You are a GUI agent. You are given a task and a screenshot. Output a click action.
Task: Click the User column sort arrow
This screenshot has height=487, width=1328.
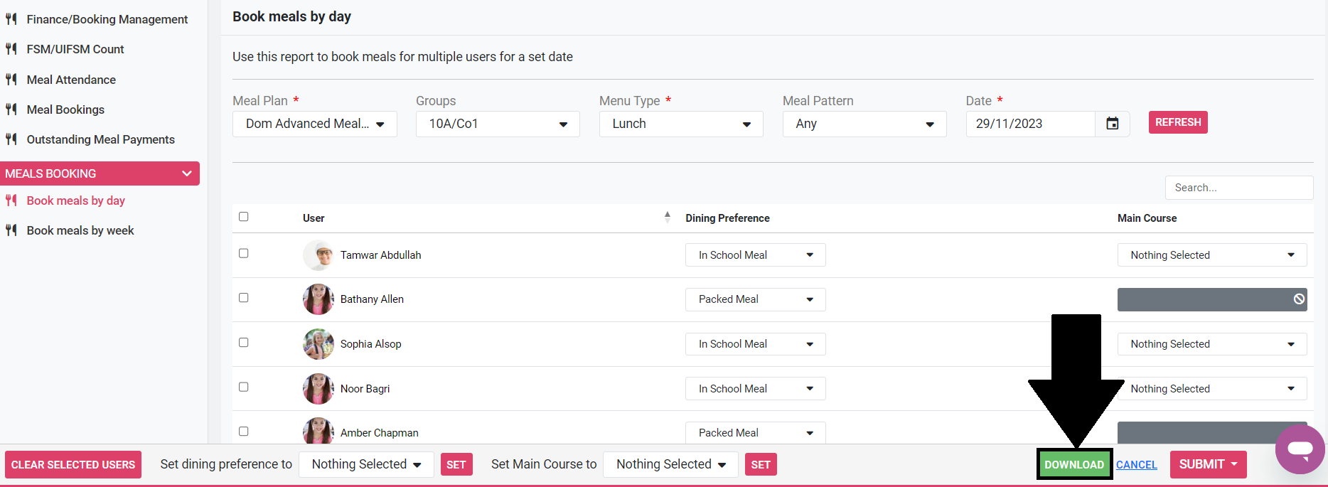pyautogui.click(x=667, y=218)
